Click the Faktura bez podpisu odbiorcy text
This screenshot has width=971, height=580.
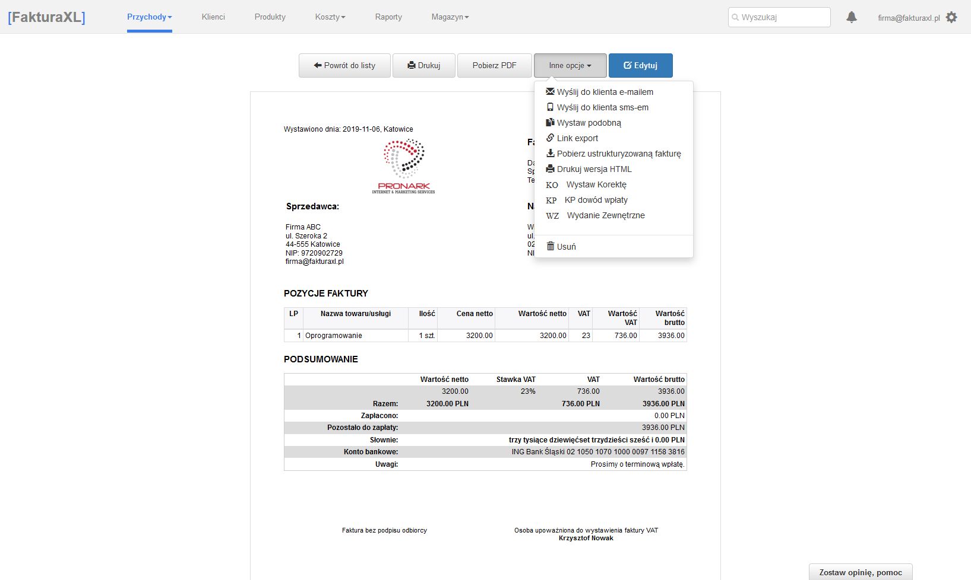[384, 530]
